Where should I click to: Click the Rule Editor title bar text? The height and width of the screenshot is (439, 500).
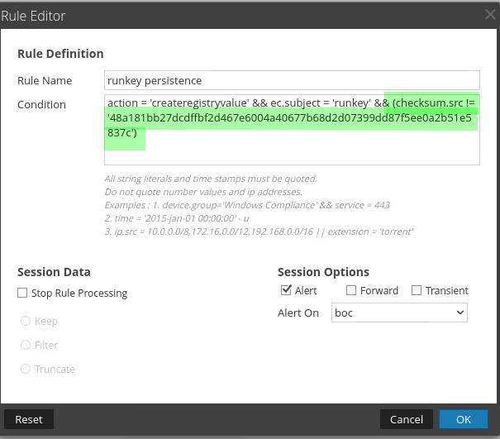pos(33,16)
